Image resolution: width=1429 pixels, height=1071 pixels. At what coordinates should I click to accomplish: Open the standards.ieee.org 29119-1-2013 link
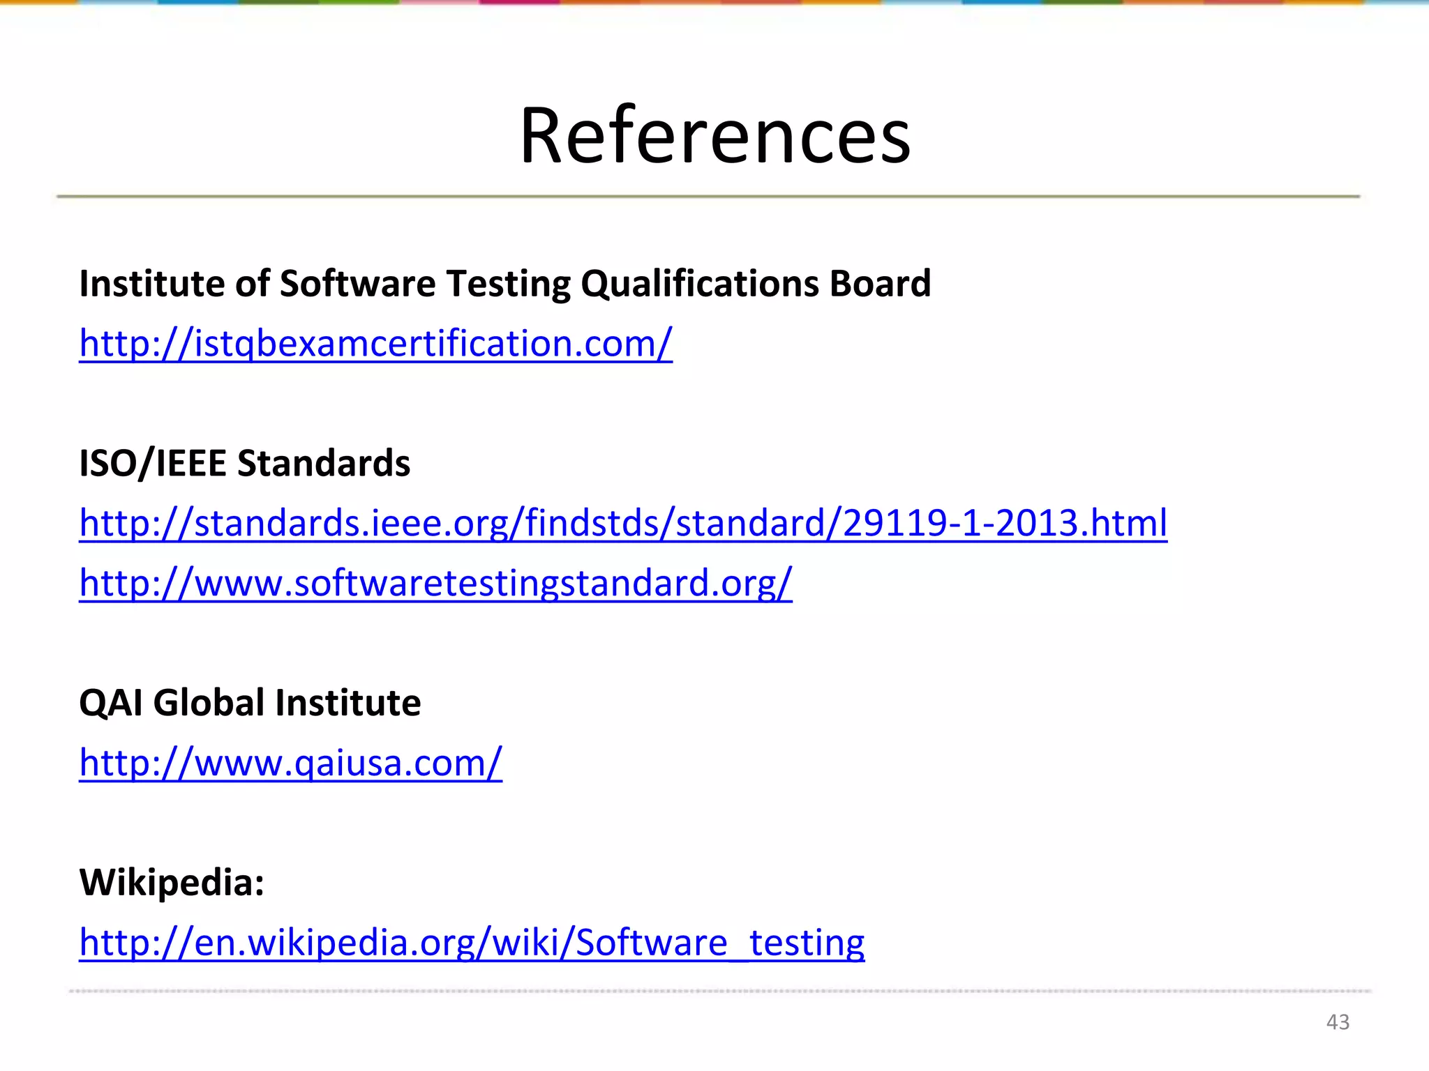tap(622, 523)
